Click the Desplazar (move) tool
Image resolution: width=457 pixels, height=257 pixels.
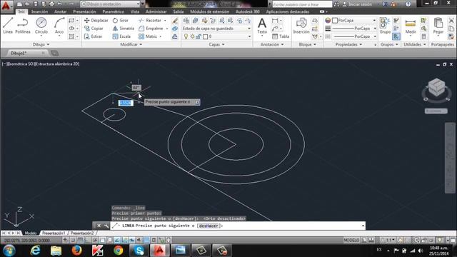[96, 21]
